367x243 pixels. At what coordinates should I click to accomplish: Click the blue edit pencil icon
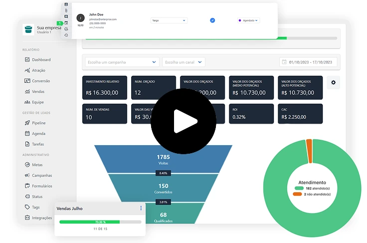click(212, 20)
